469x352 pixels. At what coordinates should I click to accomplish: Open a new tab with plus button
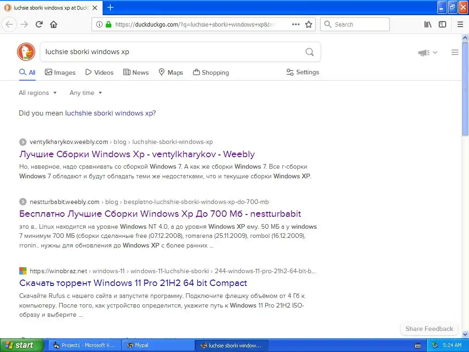[x=110, y=7]
